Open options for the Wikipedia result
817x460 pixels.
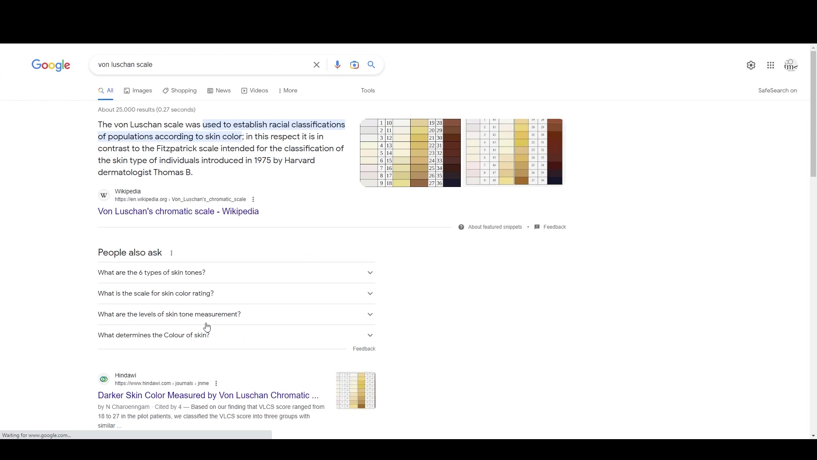pyautogui.click(x=253, y=199)
